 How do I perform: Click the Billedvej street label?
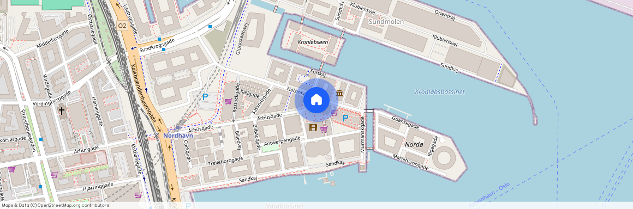click(x=238, y=140)
